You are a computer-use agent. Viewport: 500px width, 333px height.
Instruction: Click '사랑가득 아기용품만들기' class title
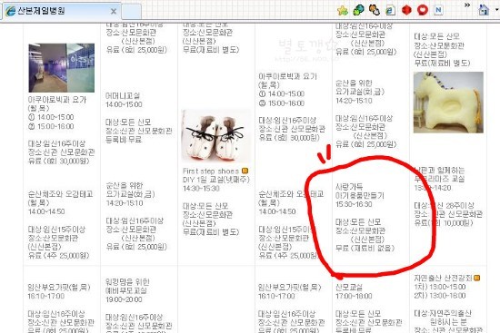click(x=359, y=191)
